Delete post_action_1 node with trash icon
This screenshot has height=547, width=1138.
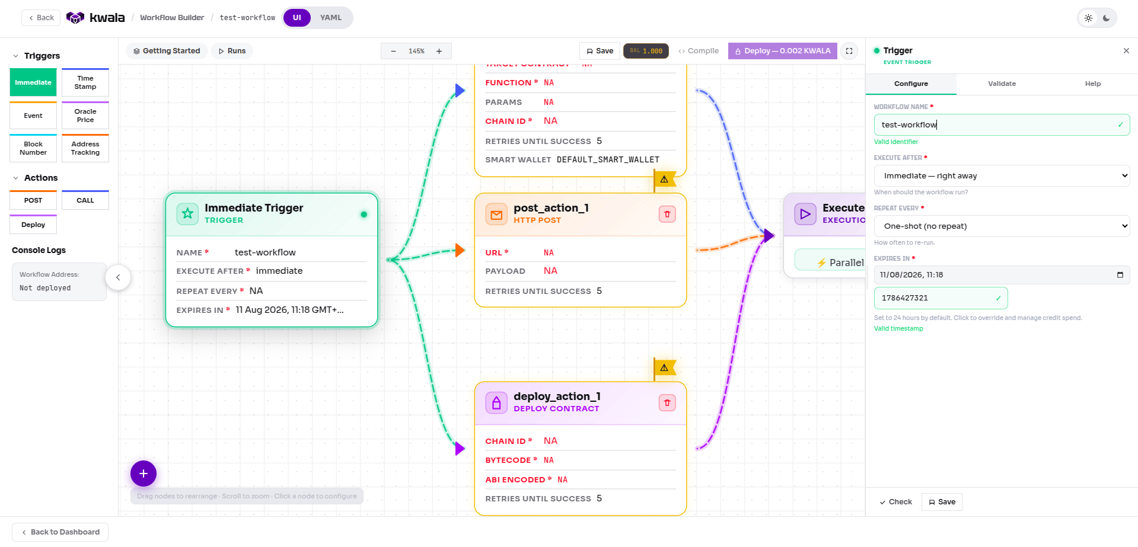coord(667,214)
